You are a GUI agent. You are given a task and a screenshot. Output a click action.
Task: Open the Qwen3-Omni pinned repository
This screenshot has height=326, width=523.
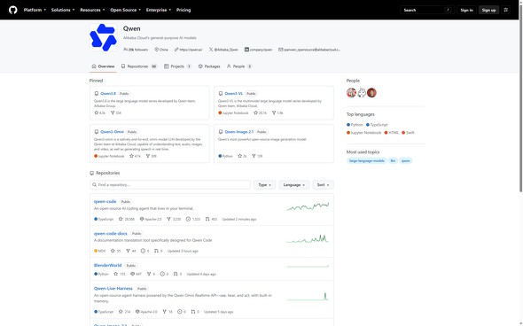click(x=112, y=132)
